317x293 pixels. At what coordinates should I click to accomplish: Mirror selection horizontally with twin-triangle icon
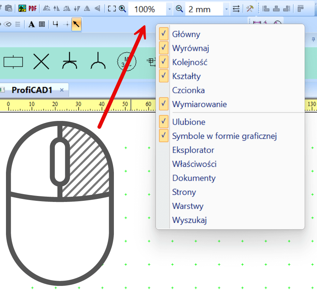pyautogui.click(x=87, y=9)
